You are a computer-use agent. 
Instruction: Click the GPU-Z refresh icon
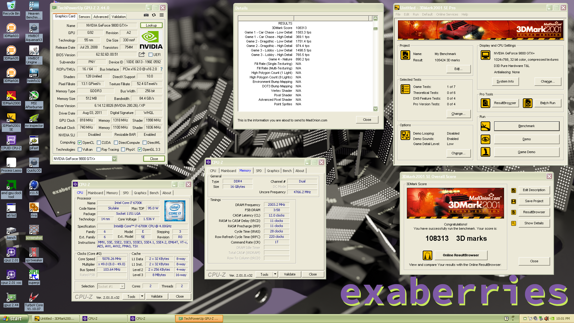click(x=154, y=15)
